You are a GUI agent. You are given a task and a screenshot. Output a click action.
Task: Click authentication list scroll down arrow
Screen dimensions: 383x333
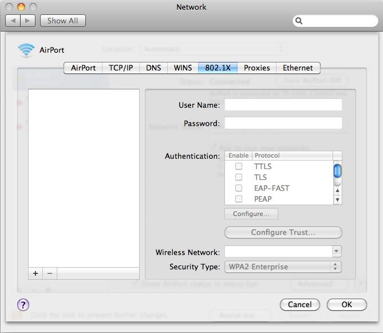click(337, 199)
